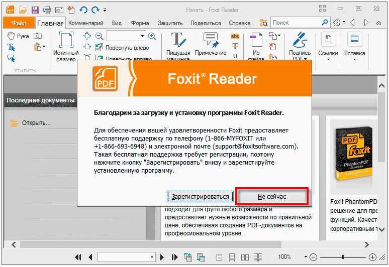Click the envelope Email icon in title bar
This screenshot has height=267, width=389.
tap(59, 10)
